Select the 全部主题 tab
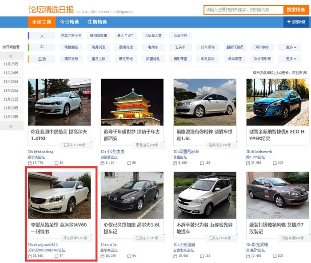311x263 pixels. [41, 22]
